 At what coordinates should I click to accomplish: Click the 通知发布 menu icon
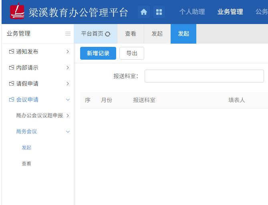point(12,51)
